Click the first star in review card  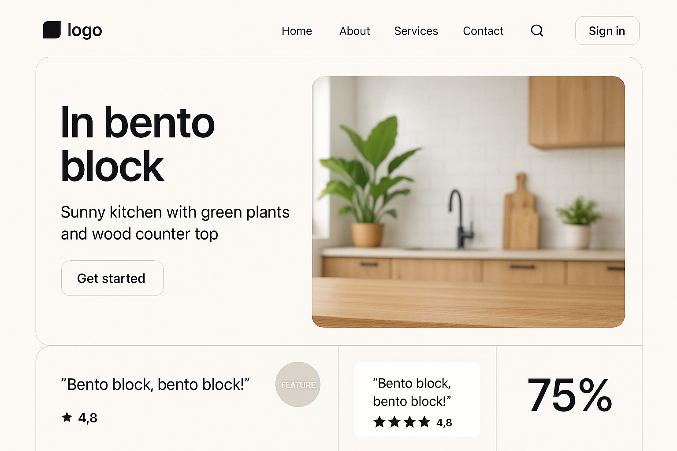pyautogui.click(x=379, y=422)
